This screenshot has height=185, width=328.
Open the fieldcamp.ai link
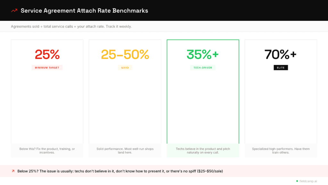pos(308,181)
